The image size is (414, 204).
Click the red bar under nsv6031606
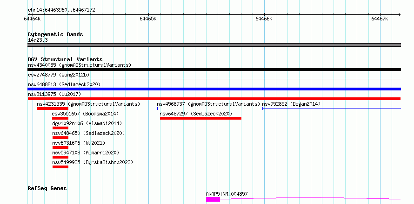(60, 147)
